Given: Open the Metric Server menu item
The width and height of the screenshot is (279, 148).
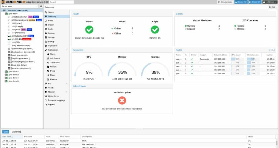Looking at the screenshot, I should (x=56, y=96).
